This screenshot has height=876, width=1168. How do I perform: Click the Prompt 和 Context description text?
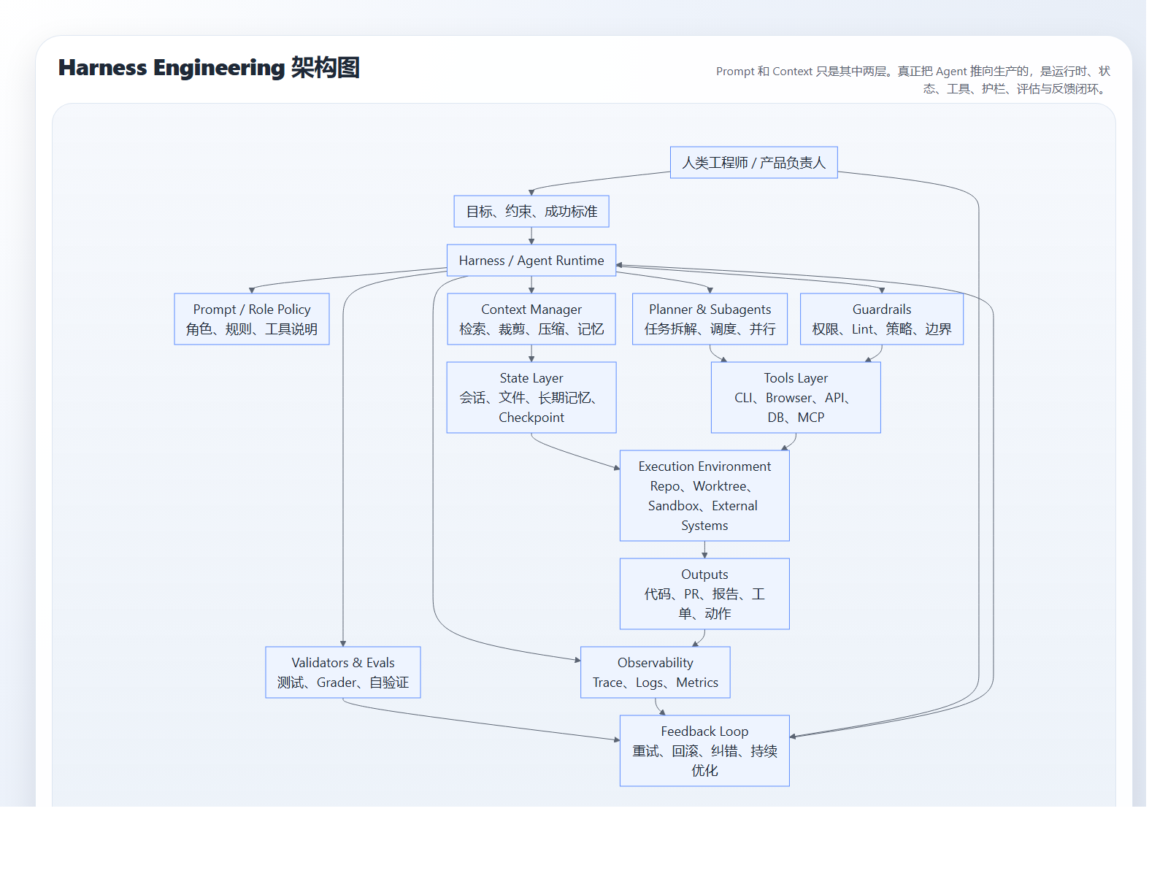tap(912, 80)
